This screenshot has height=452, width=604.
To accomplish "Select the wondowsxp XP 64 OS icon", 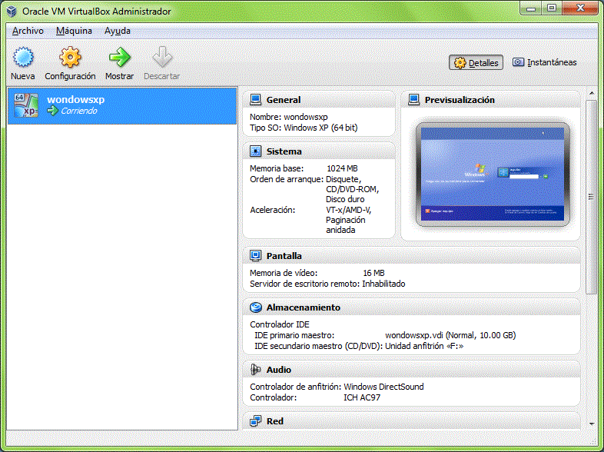I will coord(26,105).
